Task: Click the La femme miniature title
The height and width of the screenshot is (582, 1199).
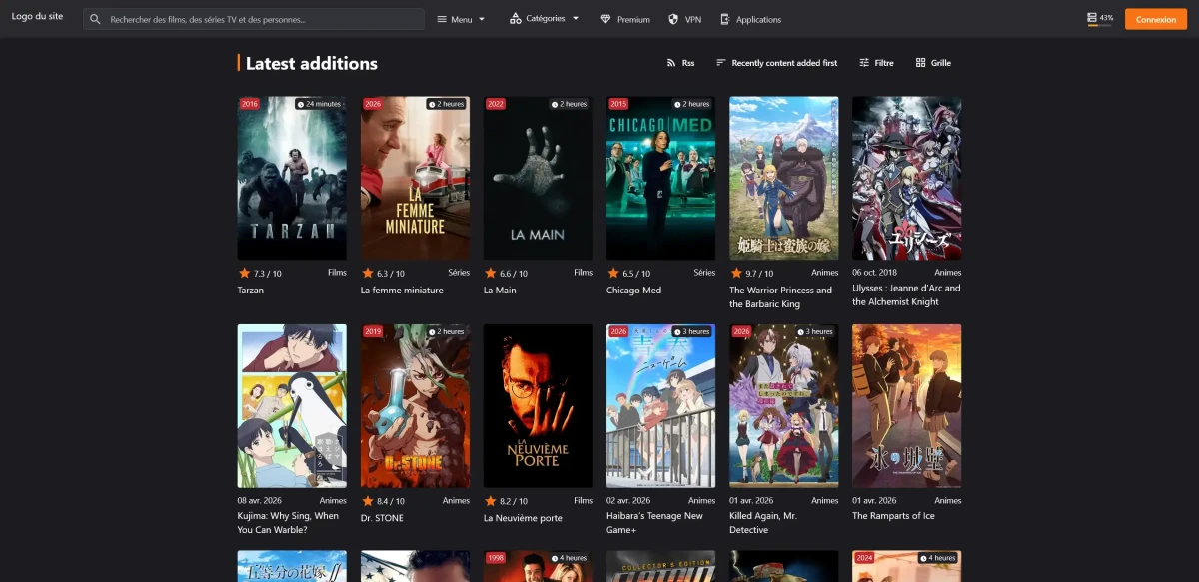Action: pyautogui.click(x=402, y=291)
